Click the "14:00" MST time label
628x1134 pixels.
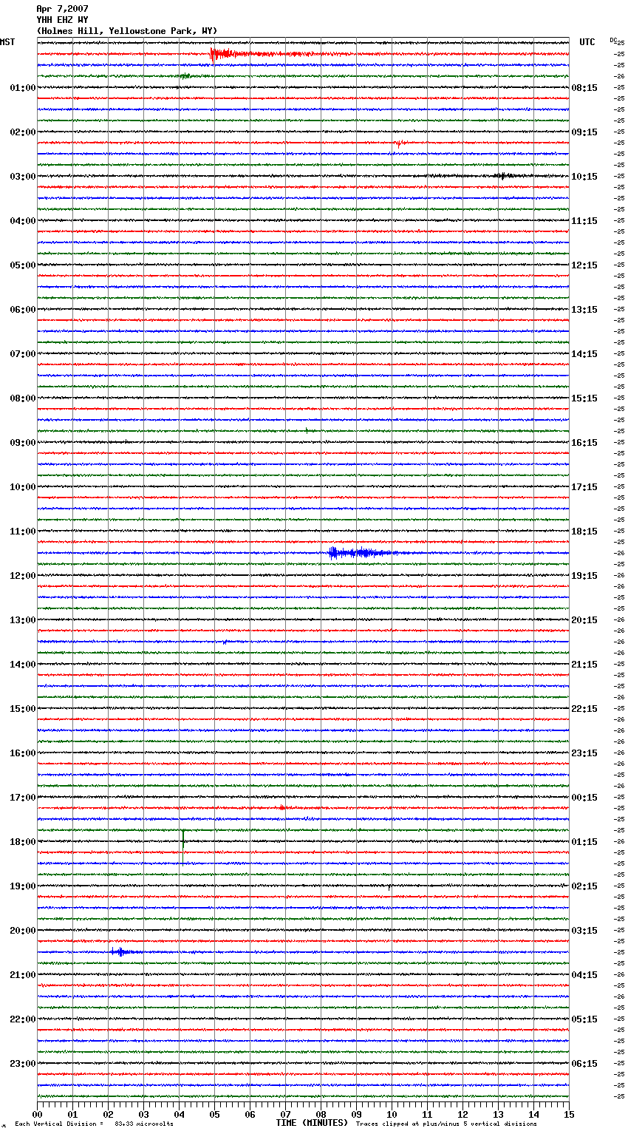point(23,665)
